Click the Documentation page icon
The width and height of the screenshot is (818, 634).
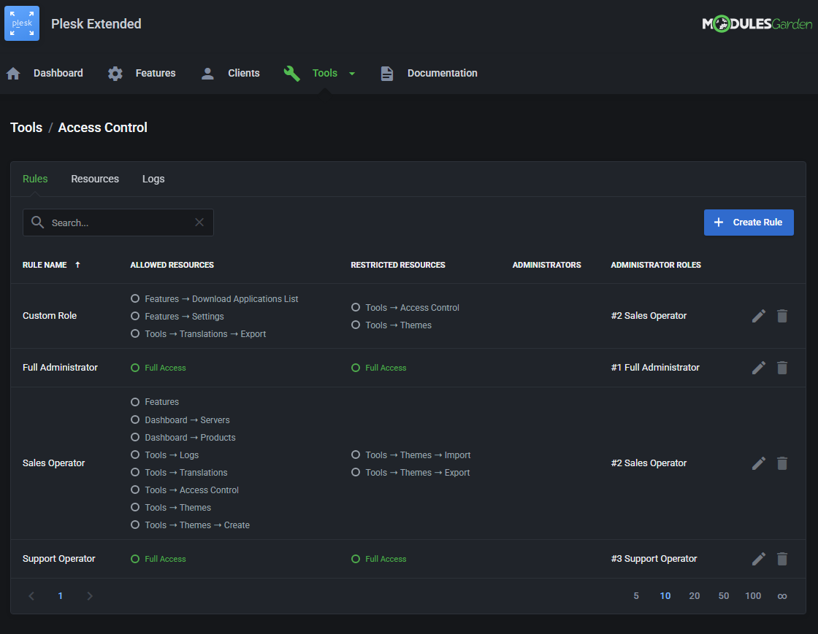pos(386,74)
